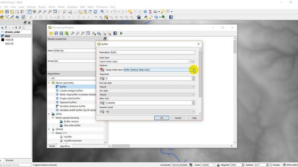Collapse the GRASS algorithms group

click(49, 129)
